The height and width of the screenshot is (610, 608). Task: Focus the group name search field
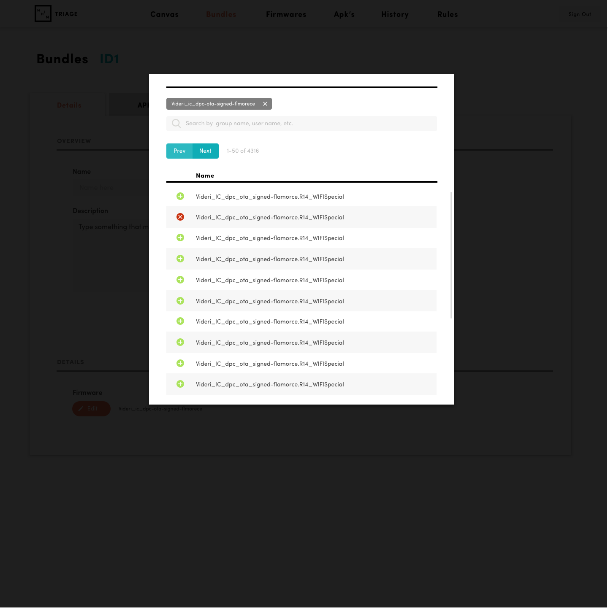coord(302,124)
